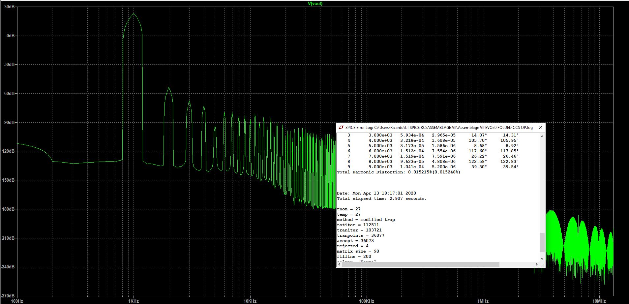The image size is (629, 304).
Task: Click the 'totiter = 112511' log line
Action: tap(358, 225)
